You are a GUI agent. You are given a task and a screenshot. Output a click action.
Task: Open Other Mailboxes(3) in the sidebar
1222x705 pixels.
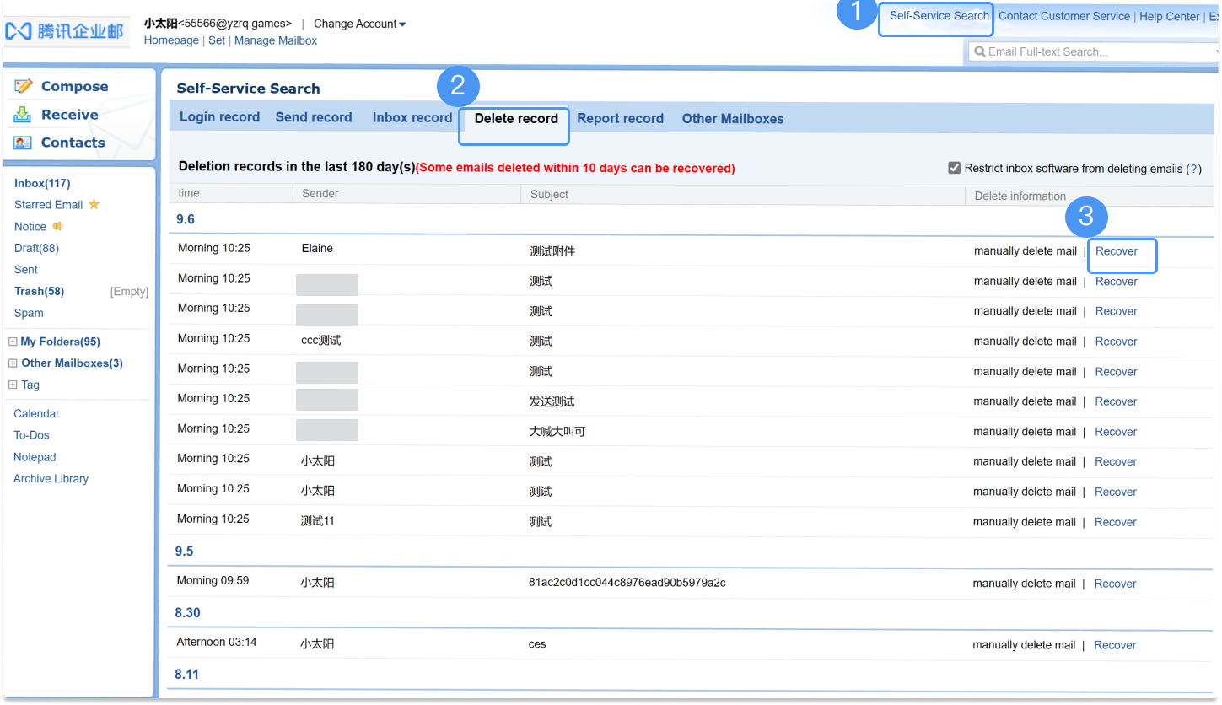(72, 363)
